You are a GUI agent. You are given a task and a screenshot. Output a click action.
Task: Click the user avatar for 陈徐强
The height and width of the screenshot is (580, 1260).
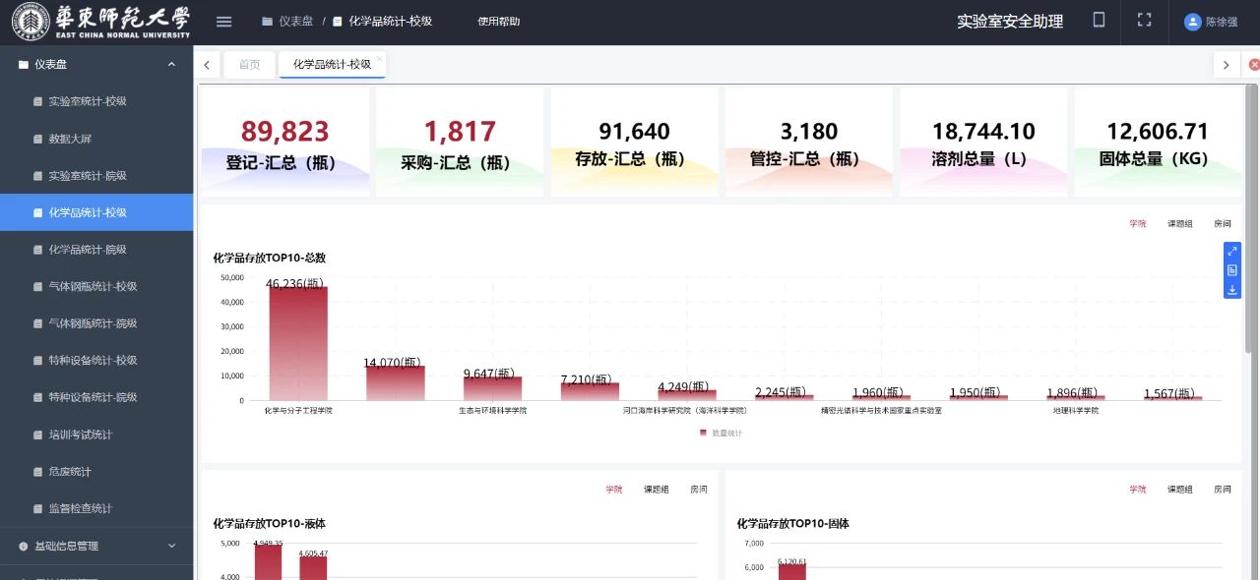click(x=1193, y=22)
